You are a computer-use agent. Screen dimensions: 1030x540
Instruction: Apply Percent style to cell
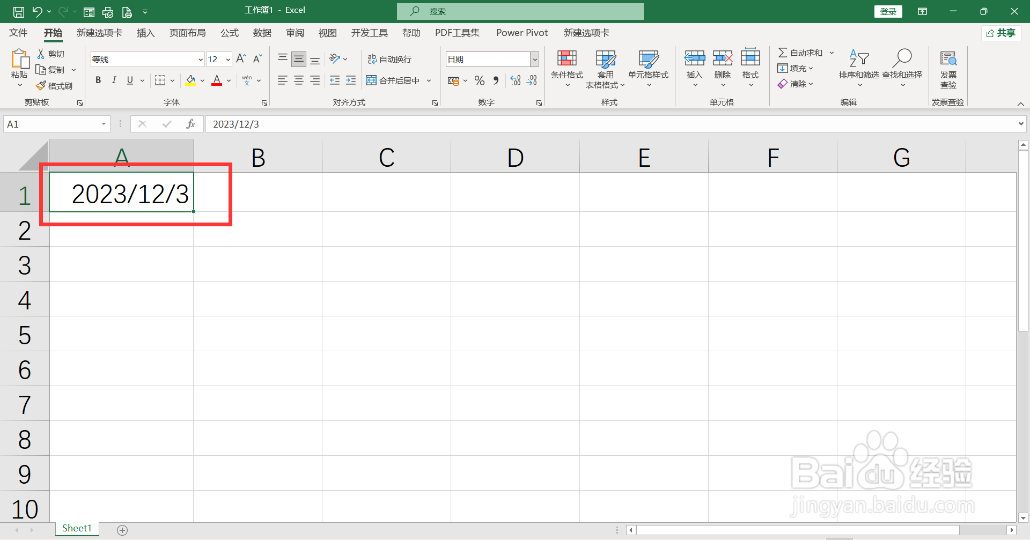[480, 80]
